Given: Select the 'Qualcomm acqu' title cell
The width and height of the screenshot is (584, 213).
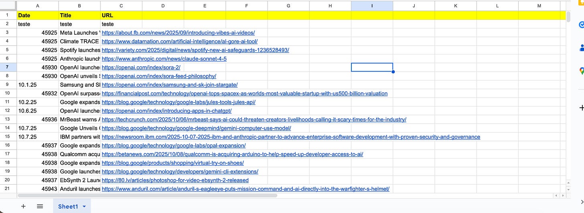Looking at the screenshot, I should 79,154.
